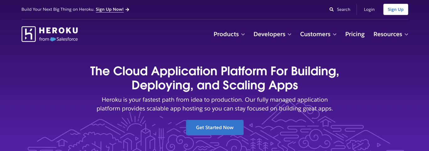Click the Cloud Application Platform headline
429x151 pixels.
coord(215,78)
